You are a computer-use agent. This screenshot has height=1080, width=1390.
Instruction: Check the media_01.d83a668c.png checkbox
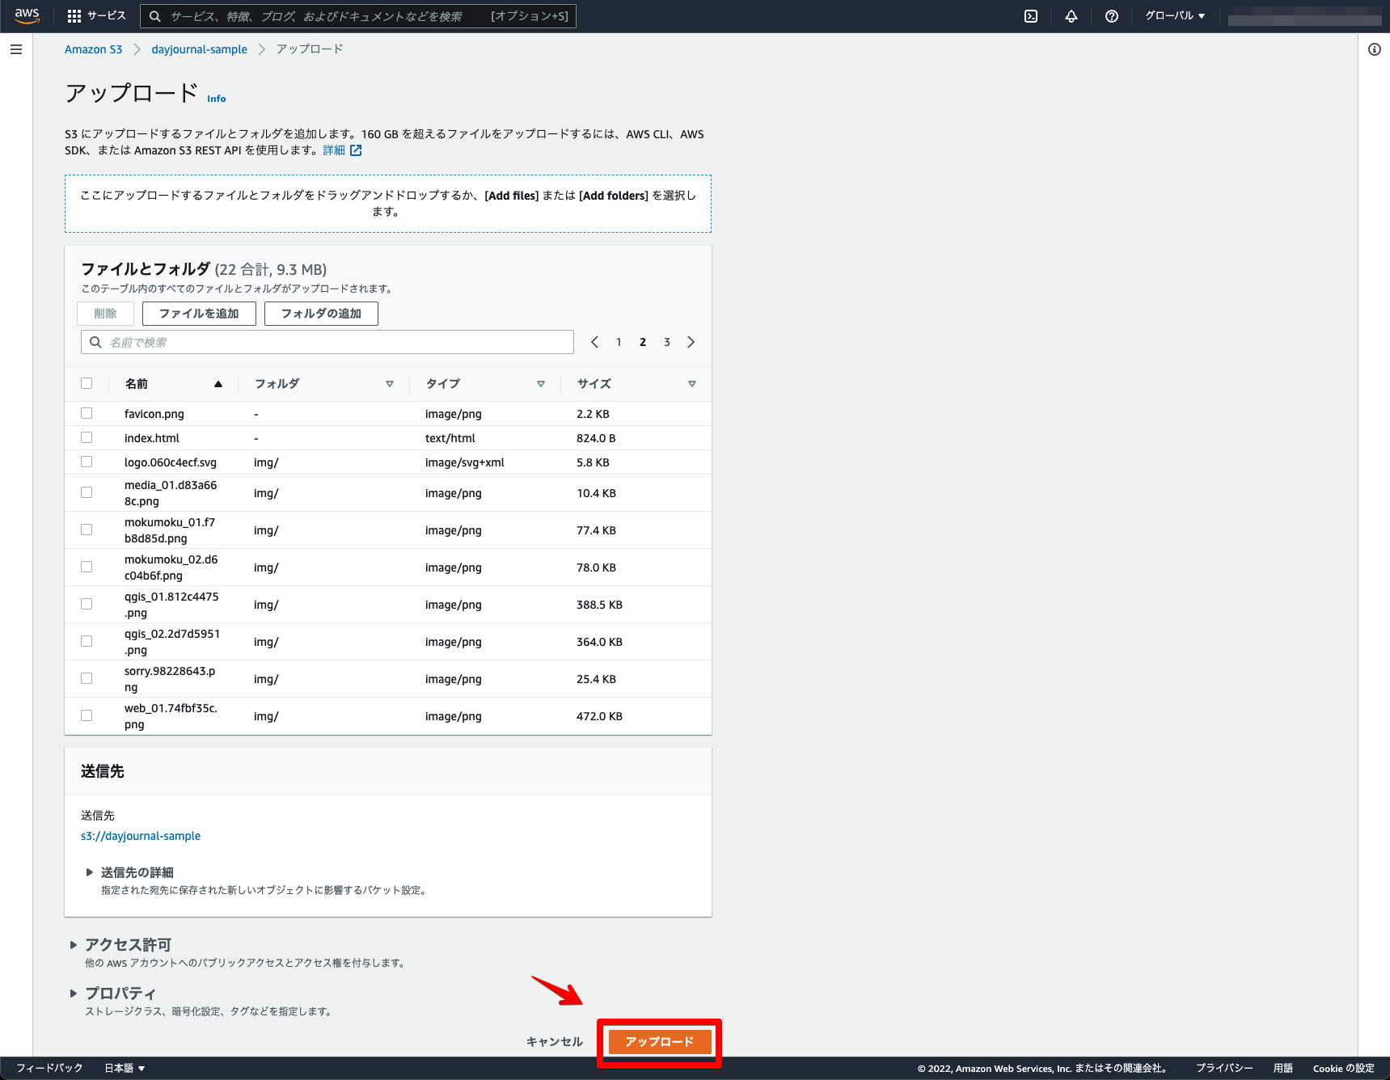tap(87, 492)
